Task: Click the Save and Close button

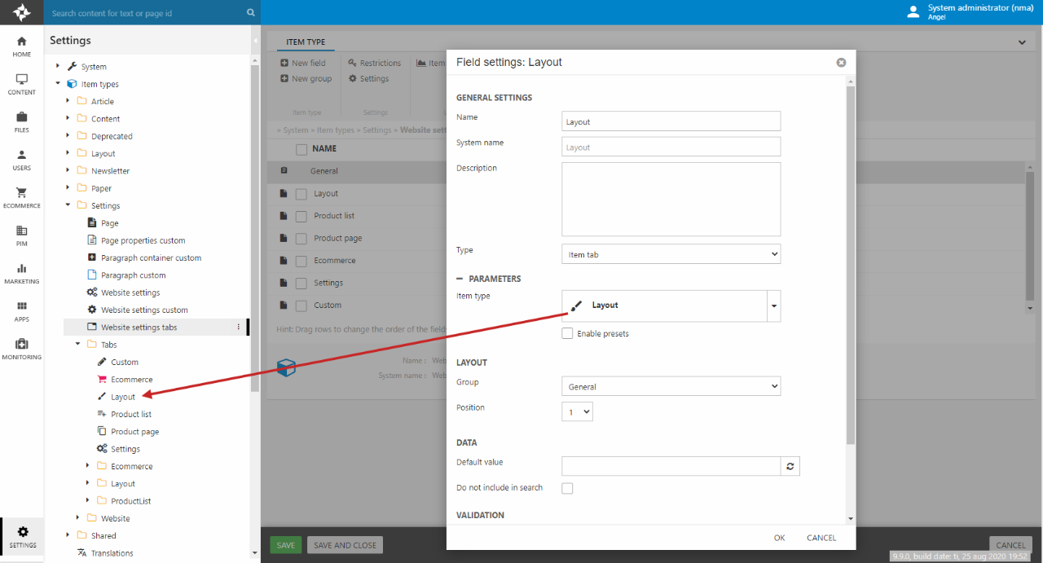Action: pos(345,545)
